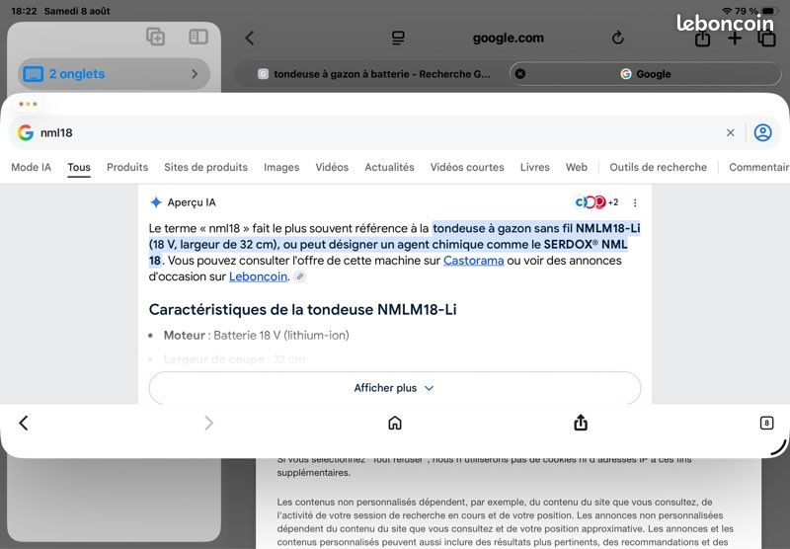The height and width of the screenshot is (549, 790).
Task: Reload the google.com page
Action: [x=618, y=38]
